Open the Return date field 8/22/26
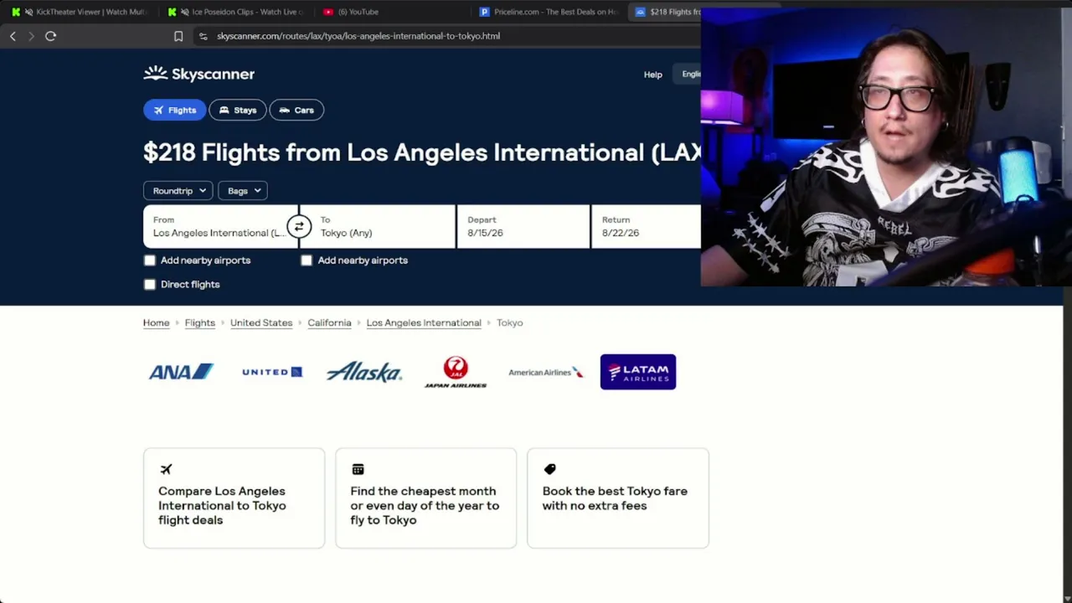 [x=647, y=226]
